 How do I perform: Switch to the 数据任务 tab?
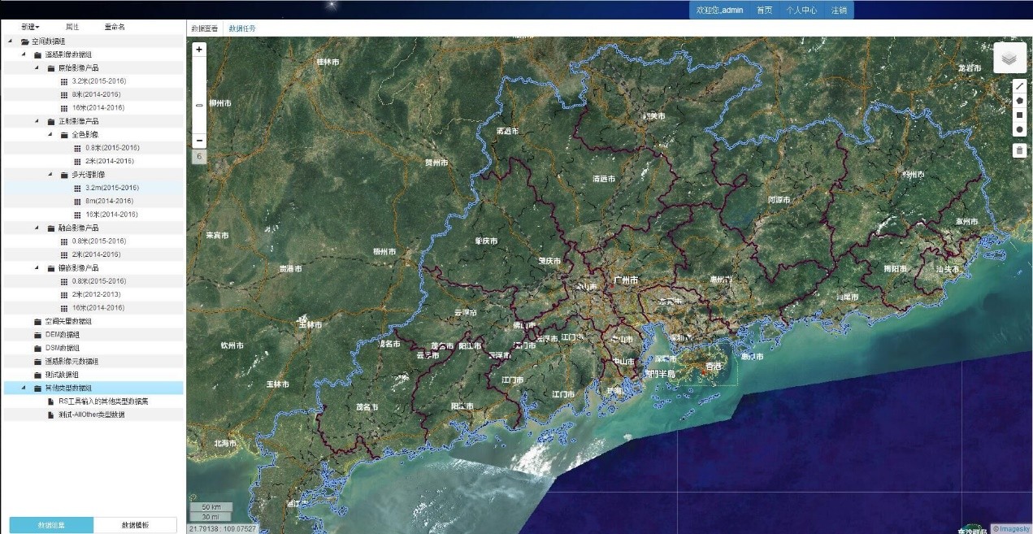point(242,28)
